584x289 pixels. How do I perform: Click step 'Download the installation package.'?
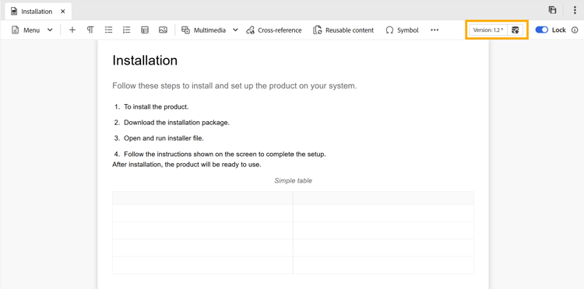177,122
